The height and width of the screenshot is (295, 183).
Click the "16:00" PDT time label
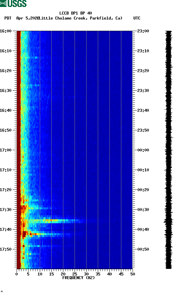[x=6, y=31]
